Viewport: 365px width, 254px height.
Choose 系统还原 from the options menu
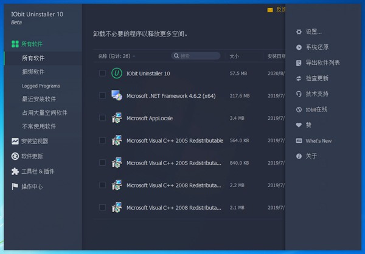(x=317, y=47)
